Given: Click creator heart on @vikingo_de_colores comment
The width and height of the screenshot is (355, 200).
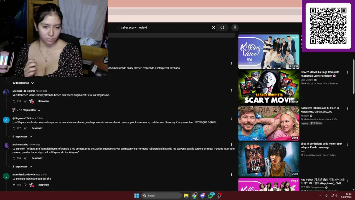Looking at the screenshot, I should 32,101.
